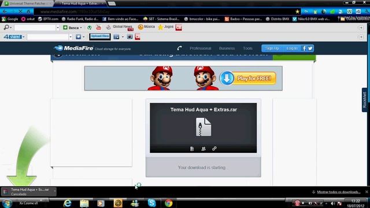Image resolution: width=370 pixels, height=208 pixels.
Task: Open the Outros favoritos folder
Action: [354, 19]
